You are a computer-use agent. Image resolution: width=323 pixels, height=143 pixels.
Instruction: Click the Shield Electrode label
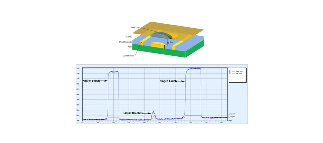click(x=125, y=42)
